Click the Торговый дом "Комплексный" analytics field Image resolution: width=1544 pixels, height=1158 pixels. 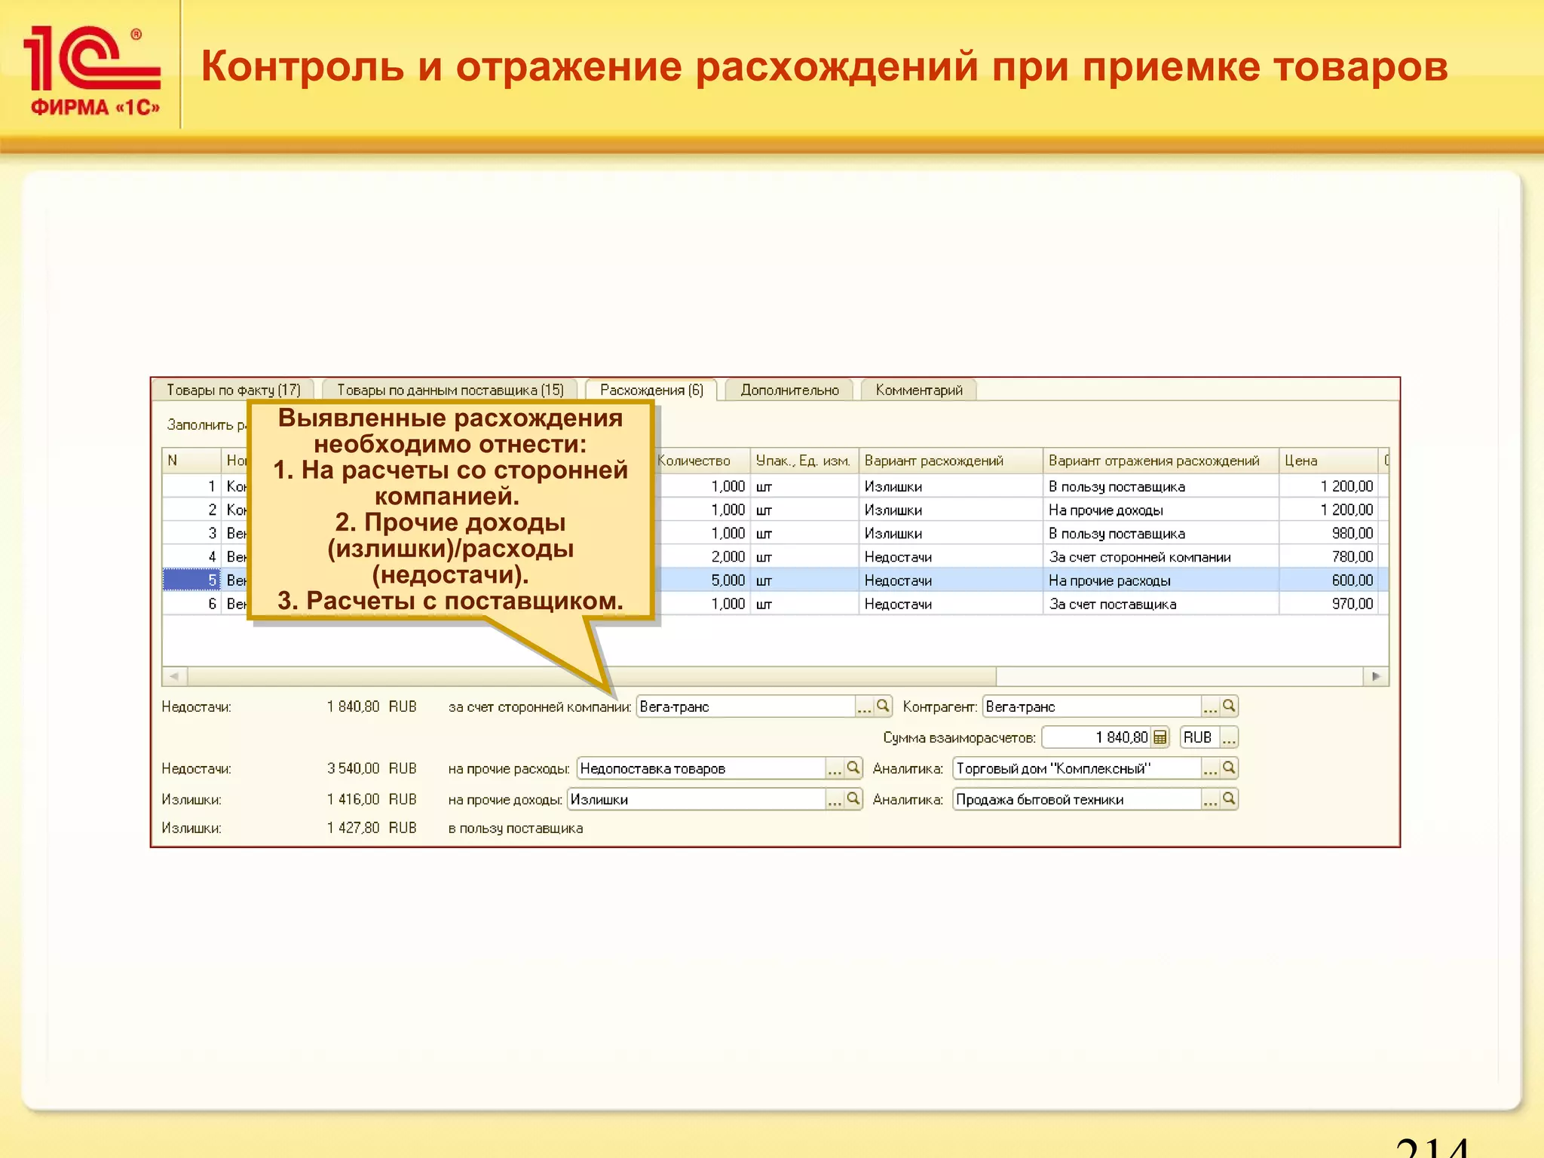(1077, 768)
